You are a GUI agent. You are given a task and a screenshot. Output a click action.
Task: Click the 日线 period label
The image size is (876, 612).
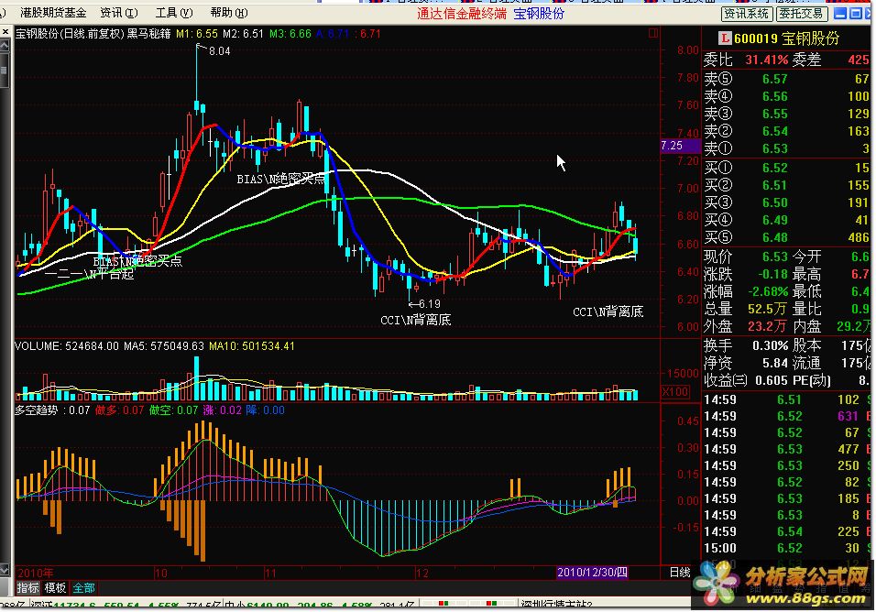tap(680, 572)
